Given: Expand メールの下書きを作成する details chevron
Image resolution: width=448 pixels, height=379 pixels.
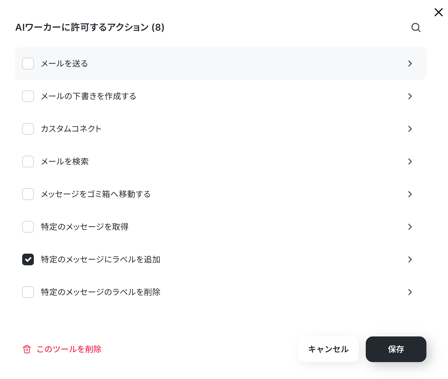Looking at the screenshot, I should coord(410,96).
